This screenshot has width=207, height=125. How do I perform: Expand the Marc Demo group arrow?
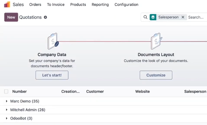coord(7,101)
